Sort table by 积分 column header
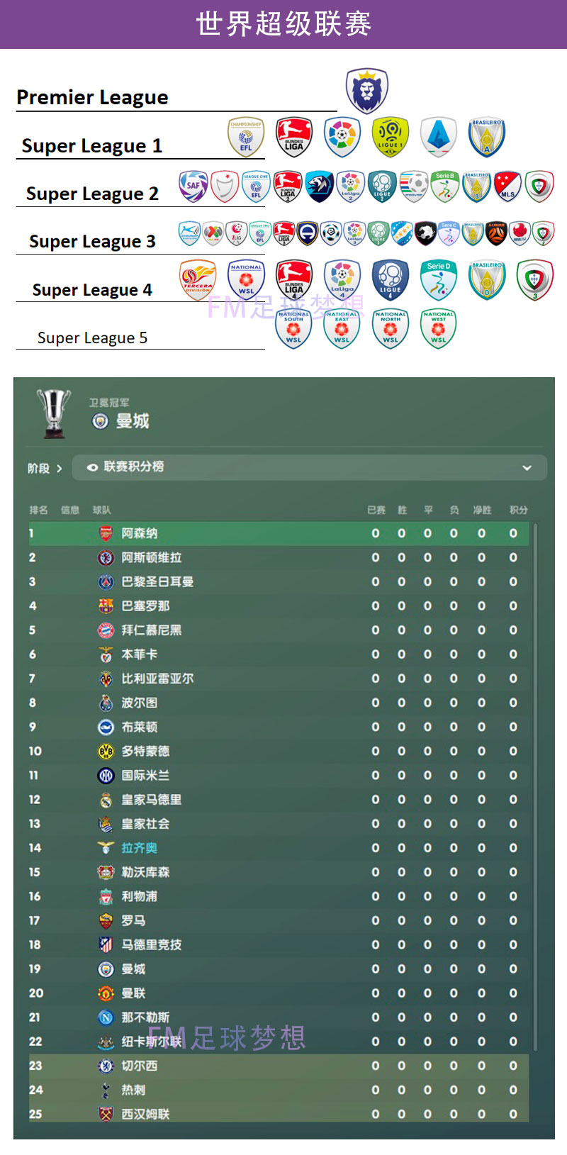 pos(518,510)
